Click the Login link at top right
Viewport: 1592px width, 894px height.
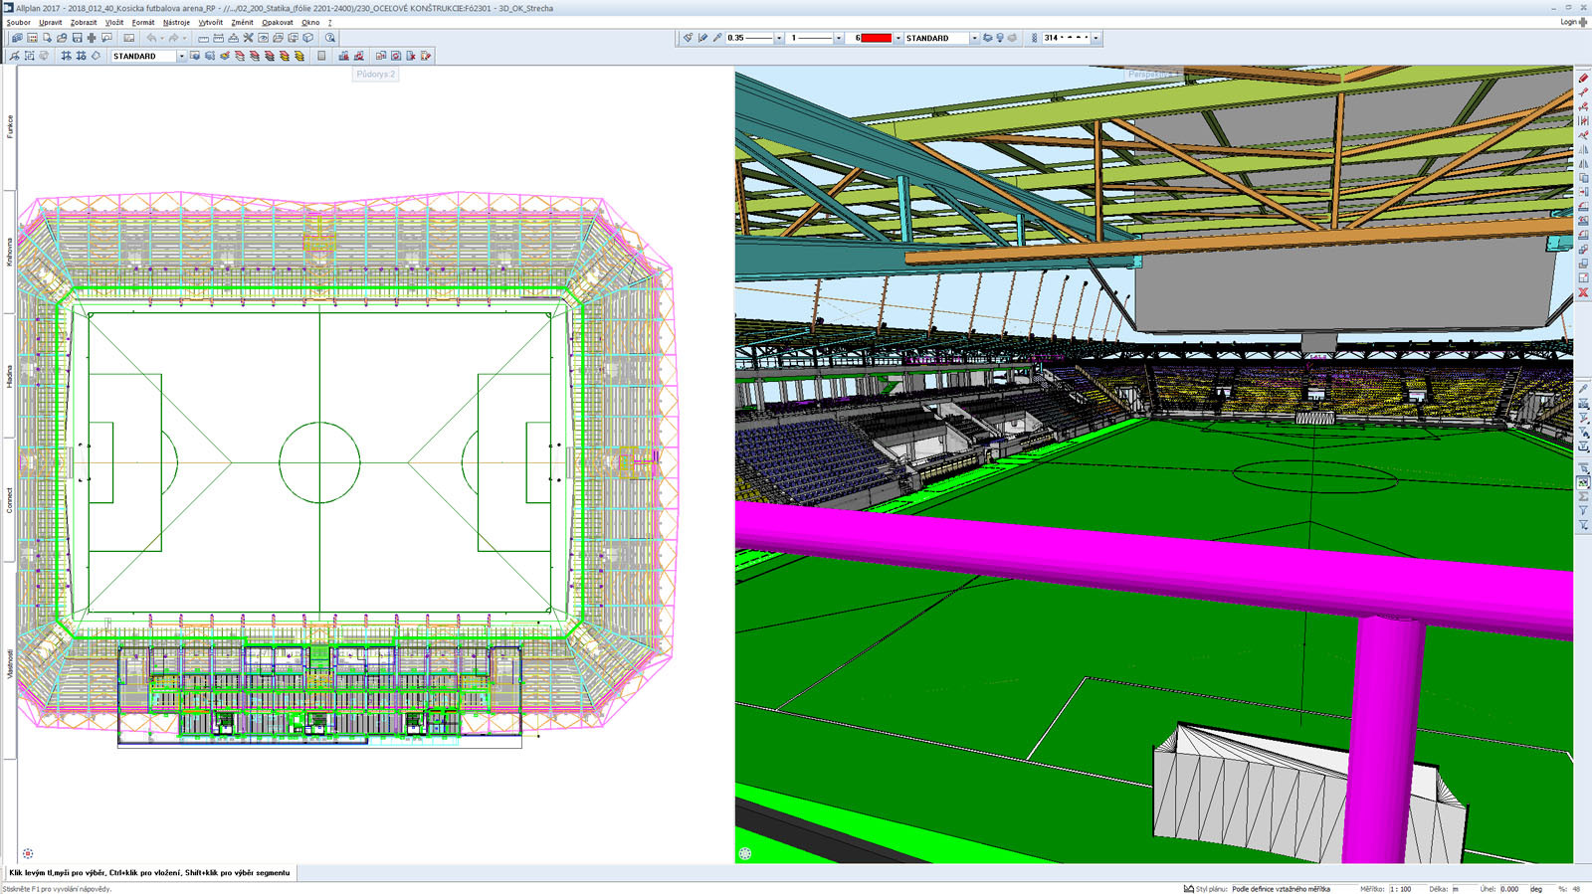pyautogui.click(x=1569, y=22)
